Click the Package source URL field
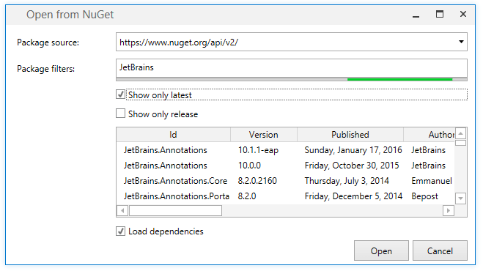 click(292, 42)
